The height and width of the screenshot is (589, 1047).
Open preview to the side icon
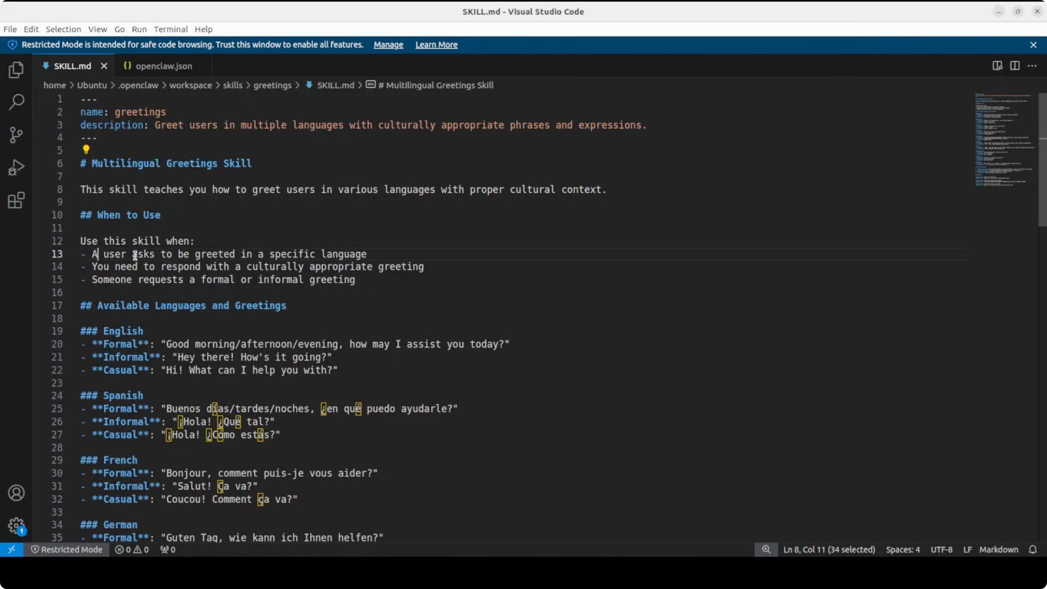(x=997, y=66)
